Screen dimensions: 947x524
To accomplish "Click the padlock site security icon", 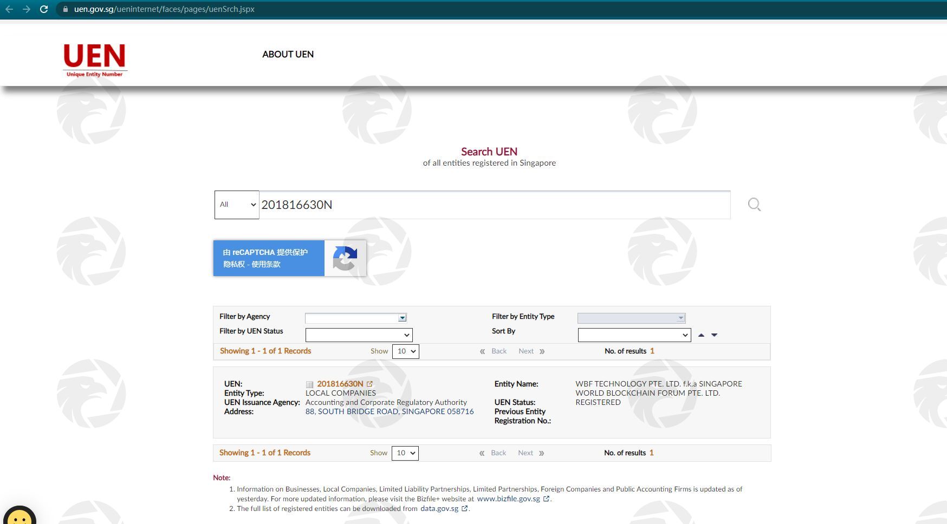I will point(65,9).
